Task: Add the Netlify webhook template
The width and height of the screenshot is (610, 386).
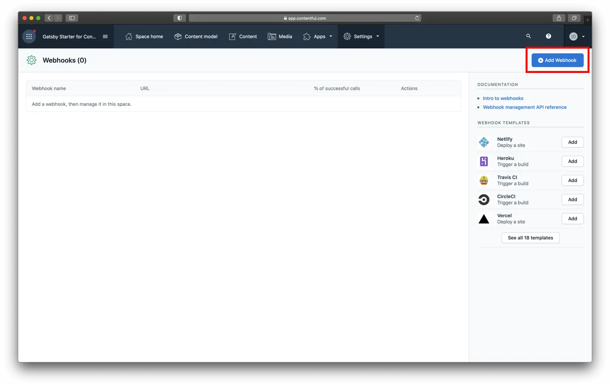Action: [572, 142]
